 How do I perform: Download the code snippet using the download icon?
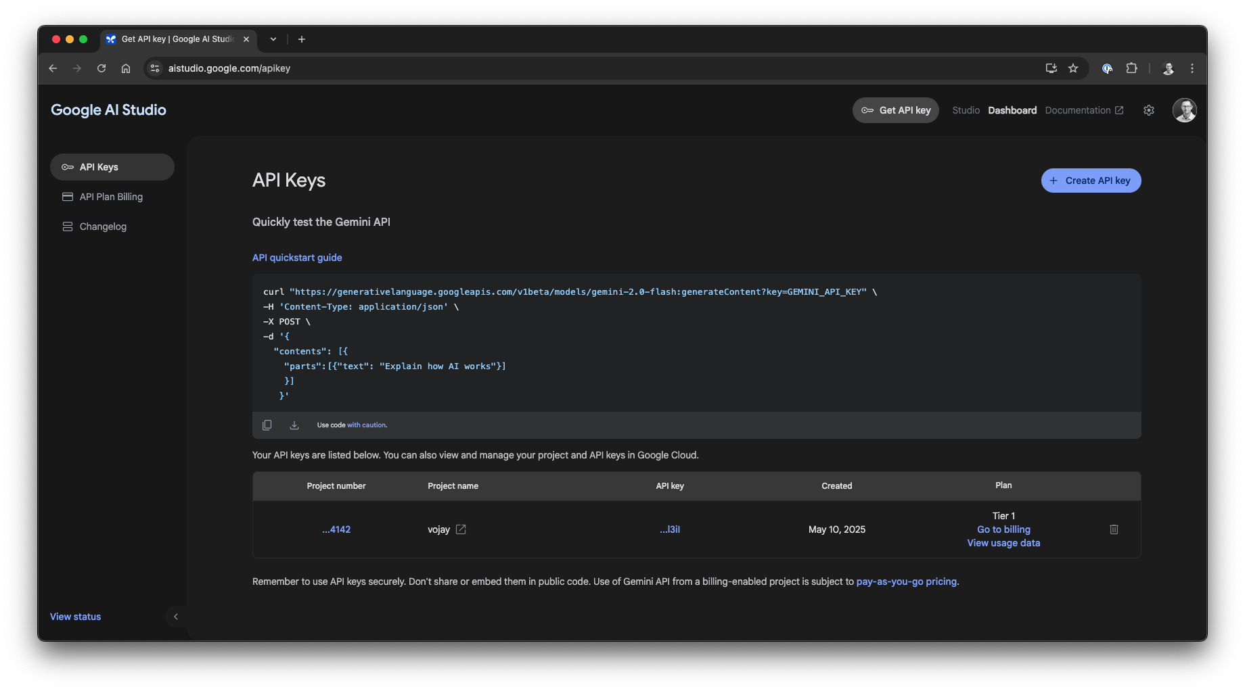coord(294,425)
